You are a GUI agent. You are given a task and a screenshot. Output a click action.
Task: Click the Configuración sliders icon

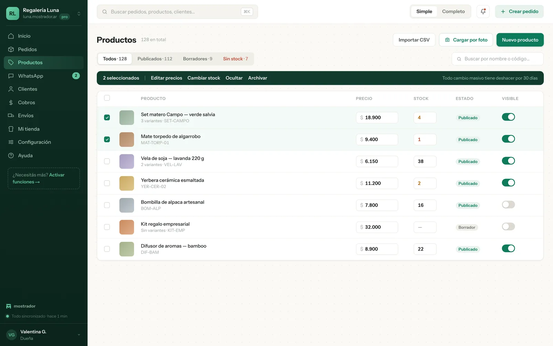point(11,142)
